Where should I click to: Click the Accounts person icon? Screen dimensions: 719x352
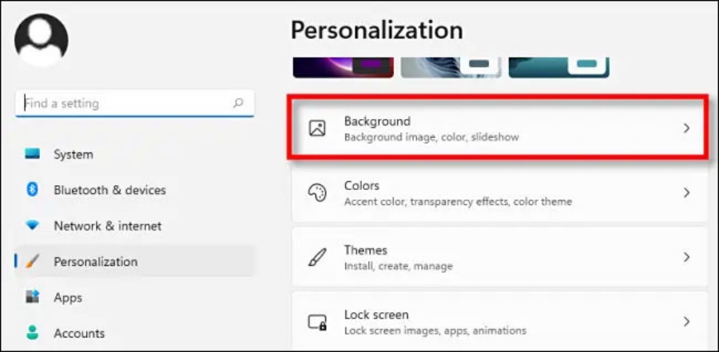tap(32, 332)
